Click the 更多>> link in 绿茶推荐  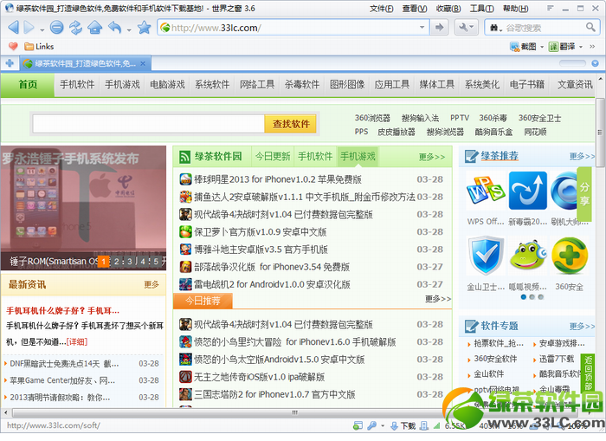coord(582,156)
